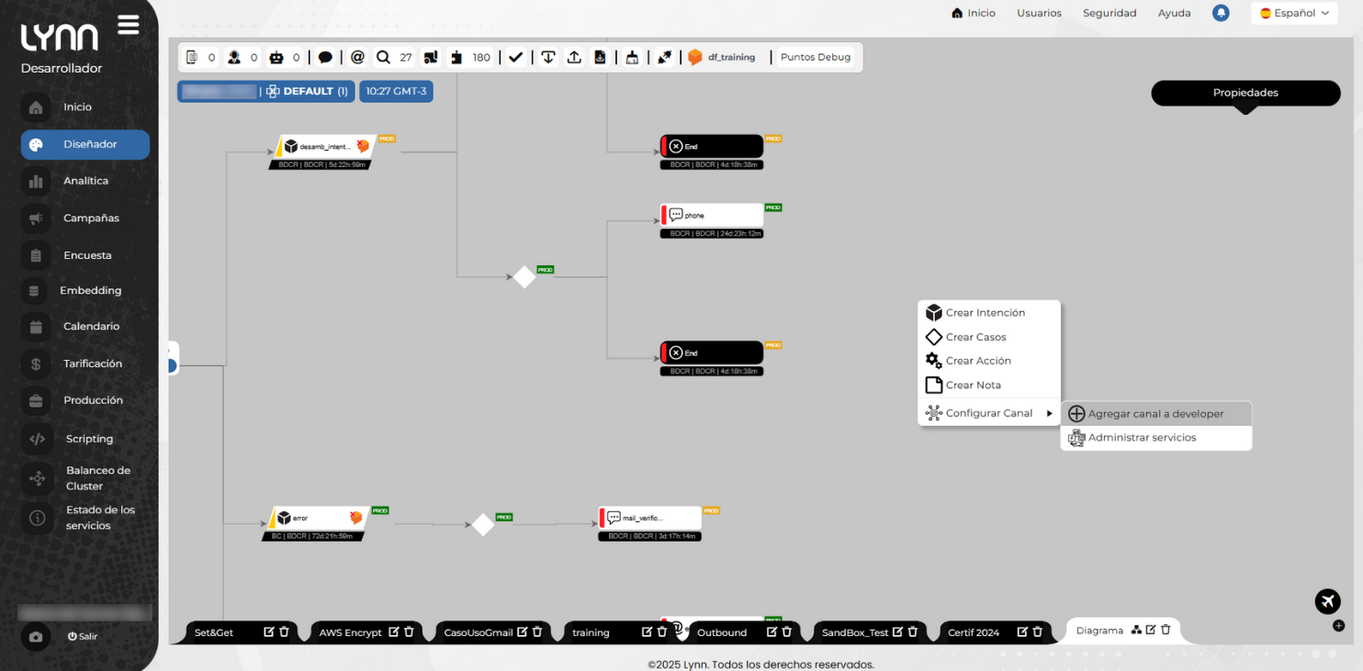Open the SandBox_Test tab
The width and height of the screenshot is (1363, 671).
click(855, 632)
